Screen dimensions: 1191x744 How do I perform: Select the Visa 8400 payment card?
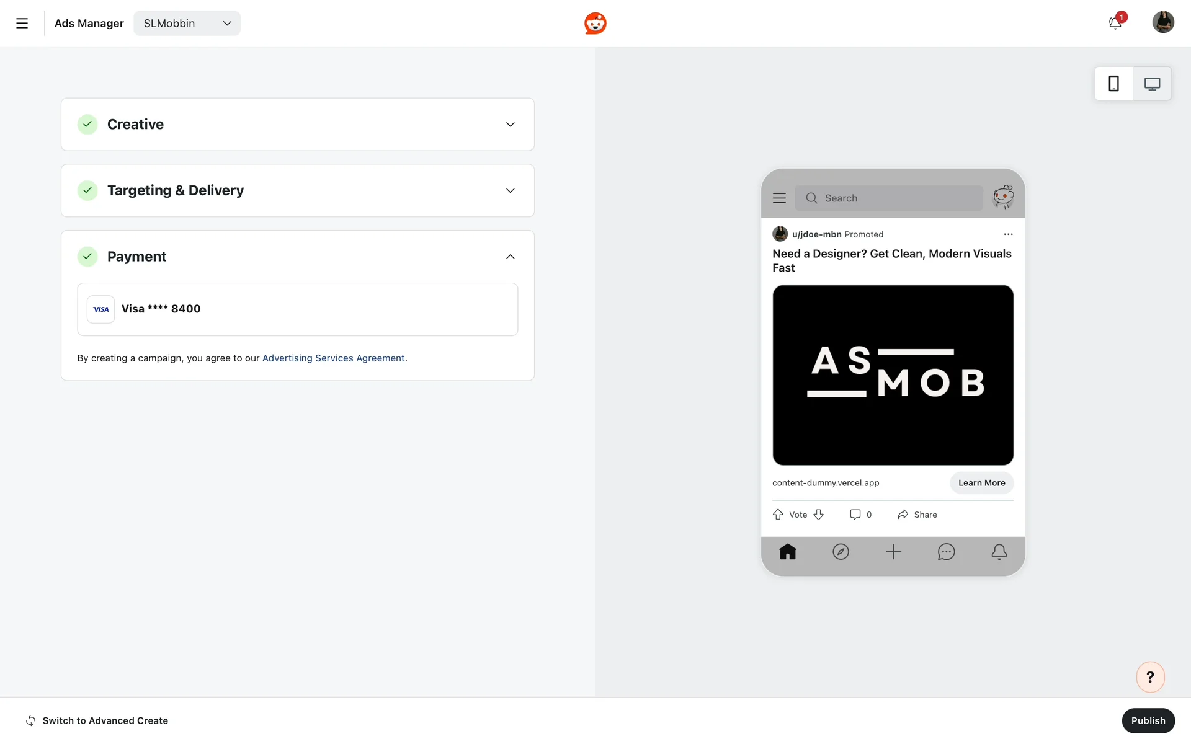297,309
